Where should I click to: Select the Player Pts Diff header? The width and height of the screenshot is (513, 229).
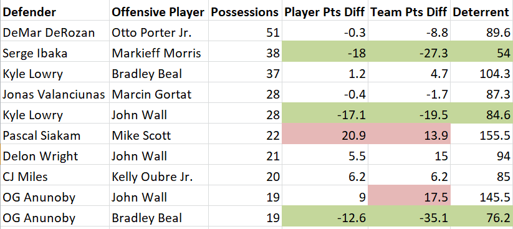pyautogui.click(x=325, y=12)
